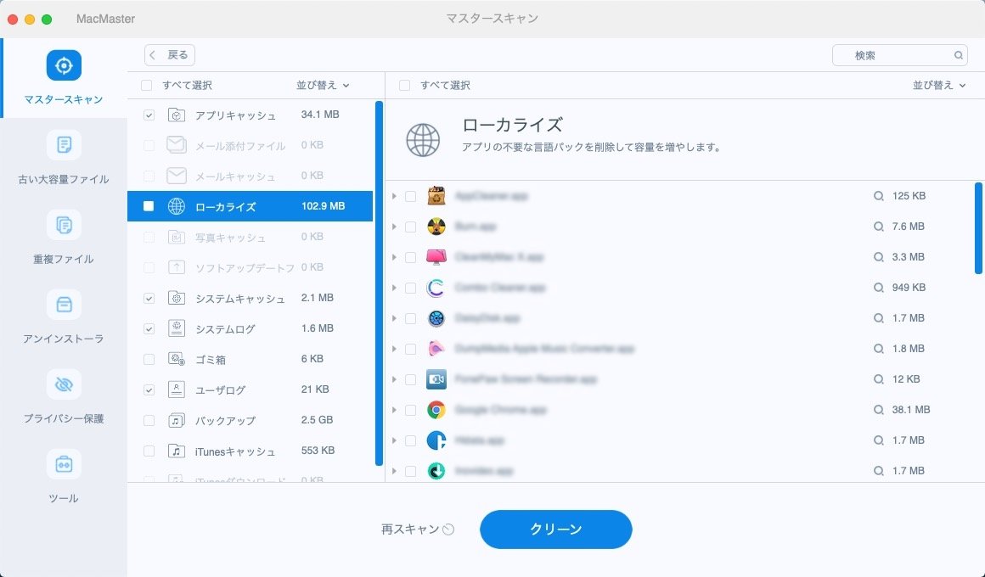Expand the 1.8 MB app row
The width and height of the screenshot is (985, 577).
point(394,349)
